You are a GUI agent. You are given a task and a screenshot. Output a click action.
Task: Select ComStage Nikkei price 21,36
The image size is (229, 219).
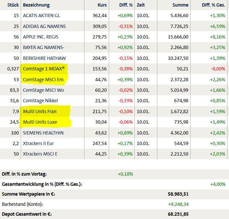[x=101, y=101]
